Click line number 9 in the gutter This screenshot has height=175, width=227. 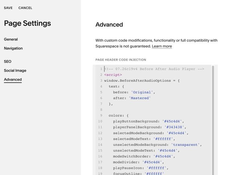point(101,116)
